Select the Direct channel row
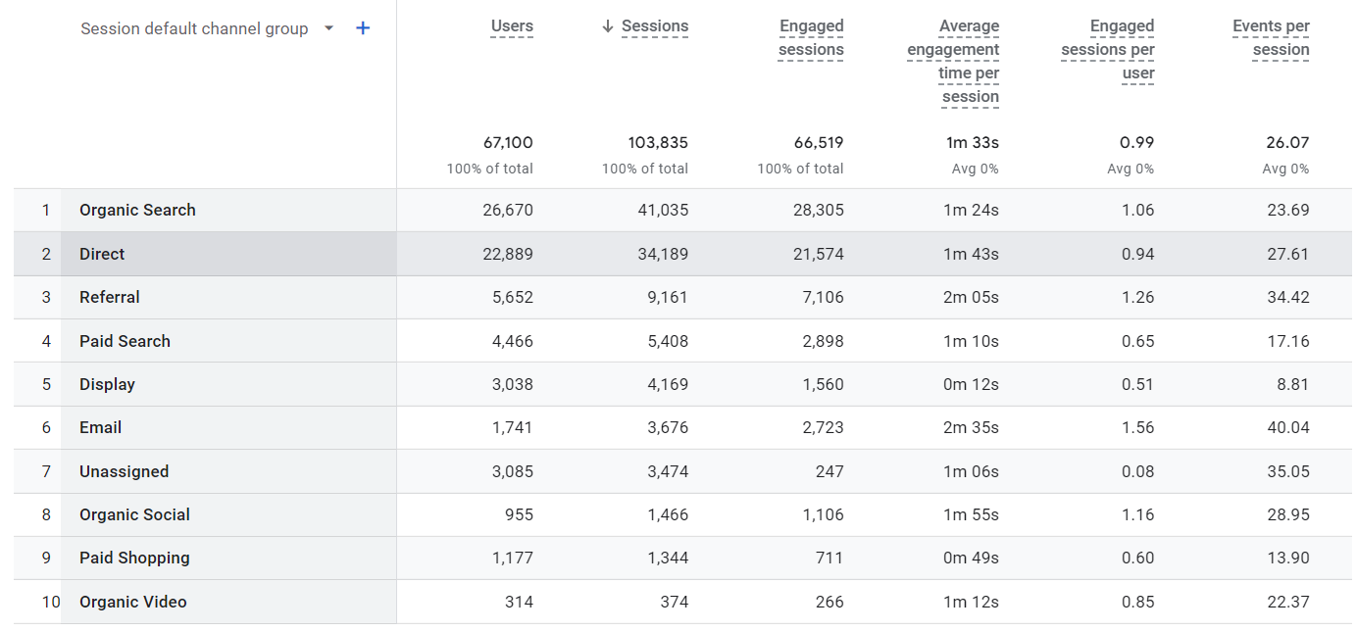This screenshot has width=1357, height=632. coord(102,253)
